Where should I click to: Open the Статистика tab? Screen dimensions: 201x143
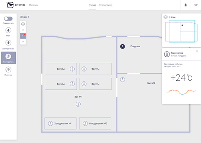(x=105, y=5)
